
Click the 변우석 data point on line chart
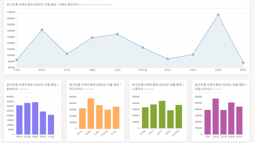42,30
